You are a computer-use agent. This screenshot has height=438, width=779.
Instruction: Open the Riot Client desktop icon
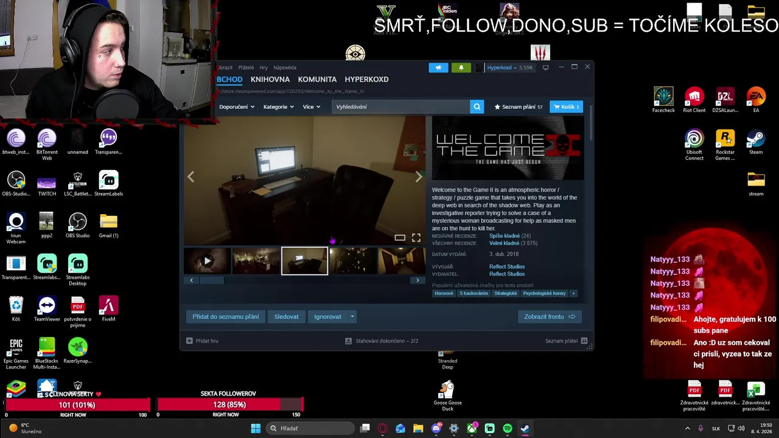click(694, 100)
